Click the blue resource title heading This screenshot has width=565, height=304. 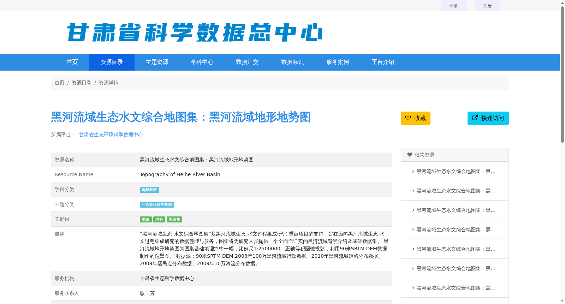point(181,117)
